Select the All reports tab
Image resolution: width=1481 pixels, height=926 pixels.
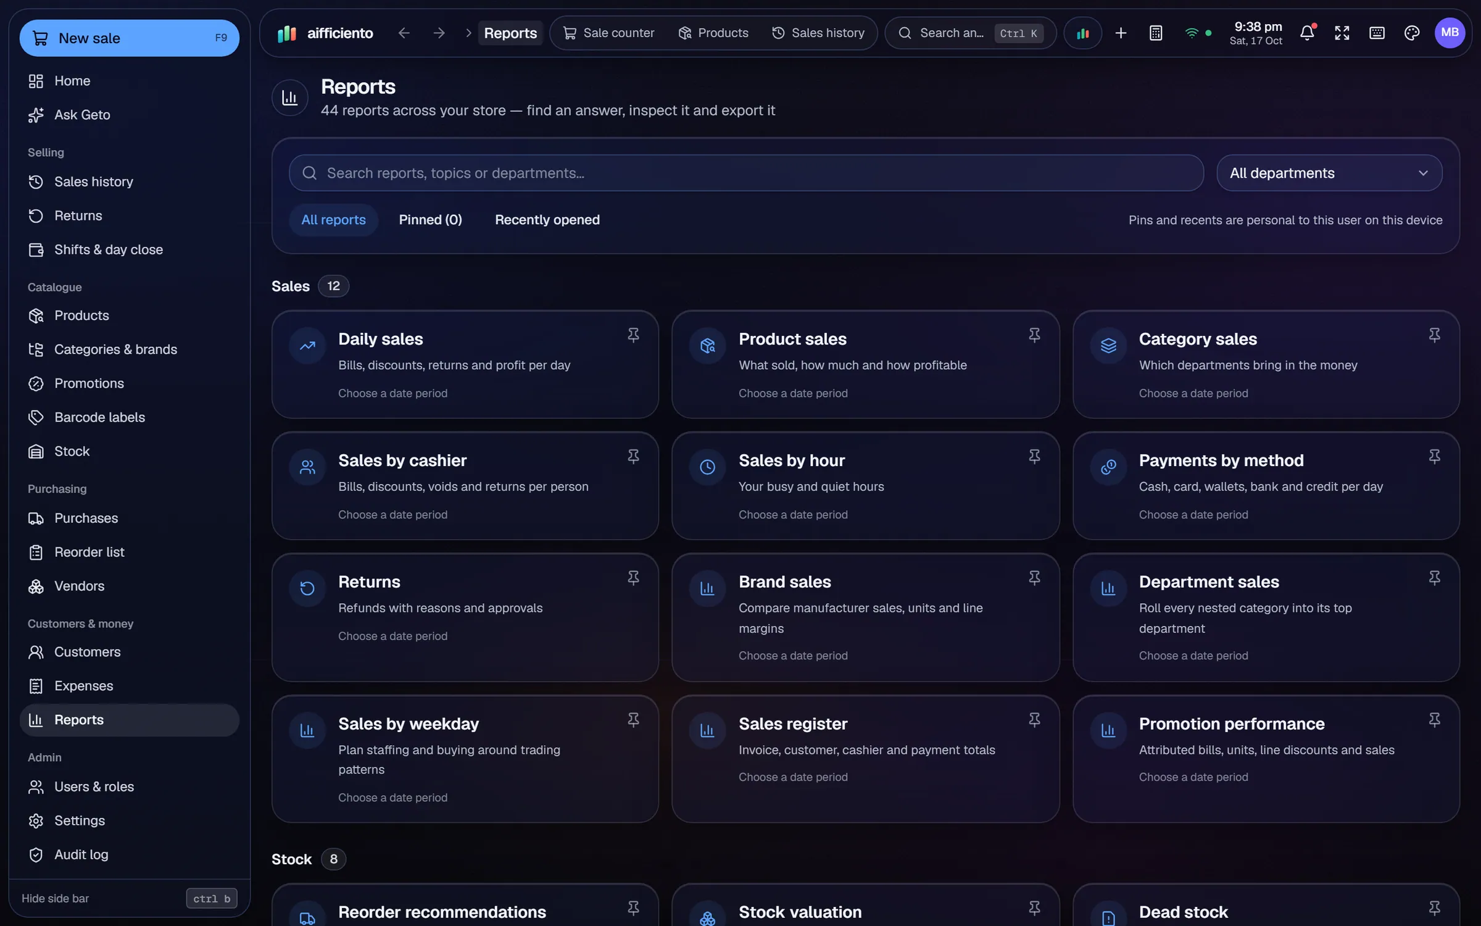(333, 220)
